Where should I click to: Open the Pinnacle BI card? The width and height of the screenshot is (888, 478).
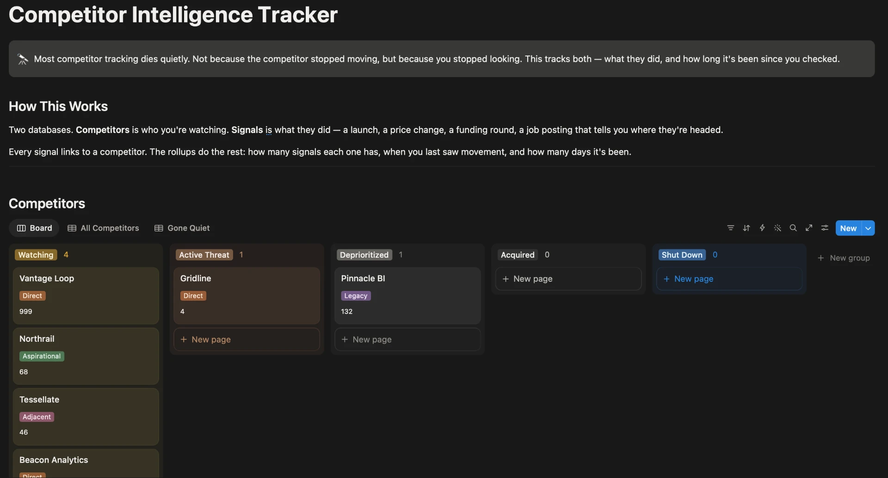[407, 296]
